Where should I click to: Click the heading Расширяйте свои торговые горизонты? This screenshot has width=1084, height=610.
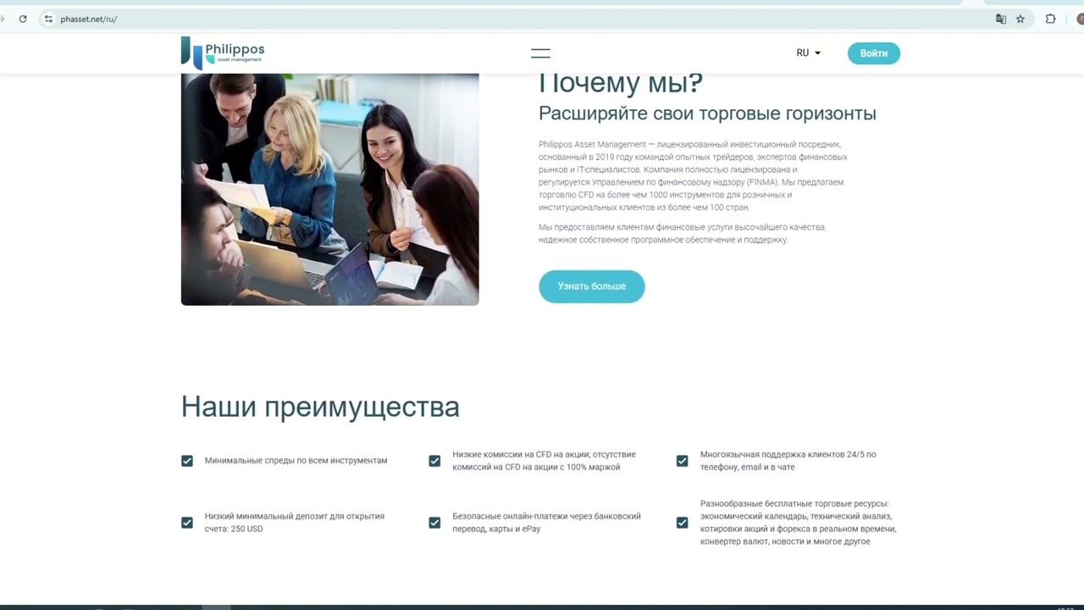coord(707,114)
